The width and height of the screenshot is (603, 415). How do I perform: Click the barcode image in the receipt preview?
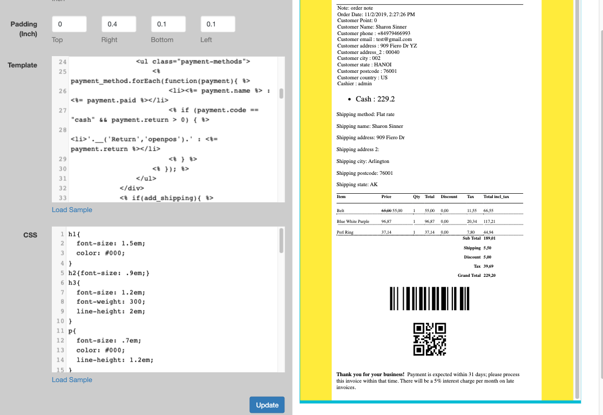(429, 298)
